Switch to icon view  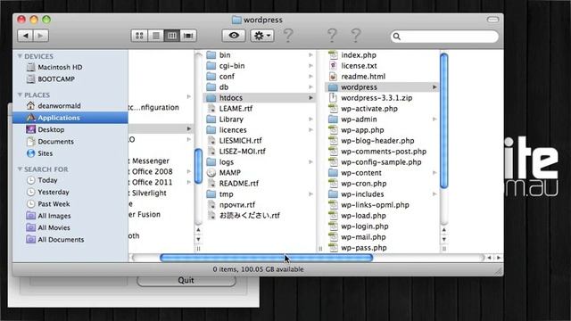tap(139, 36)
